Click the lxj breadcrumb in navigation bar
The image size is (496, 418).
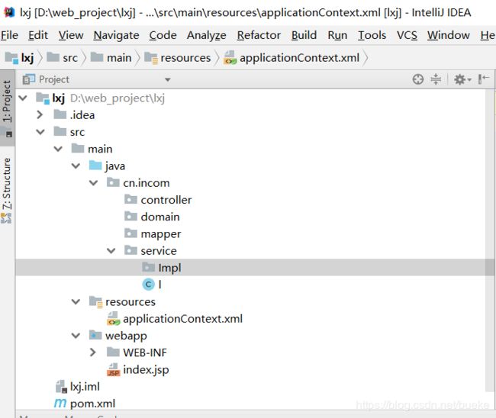(20, 57)
